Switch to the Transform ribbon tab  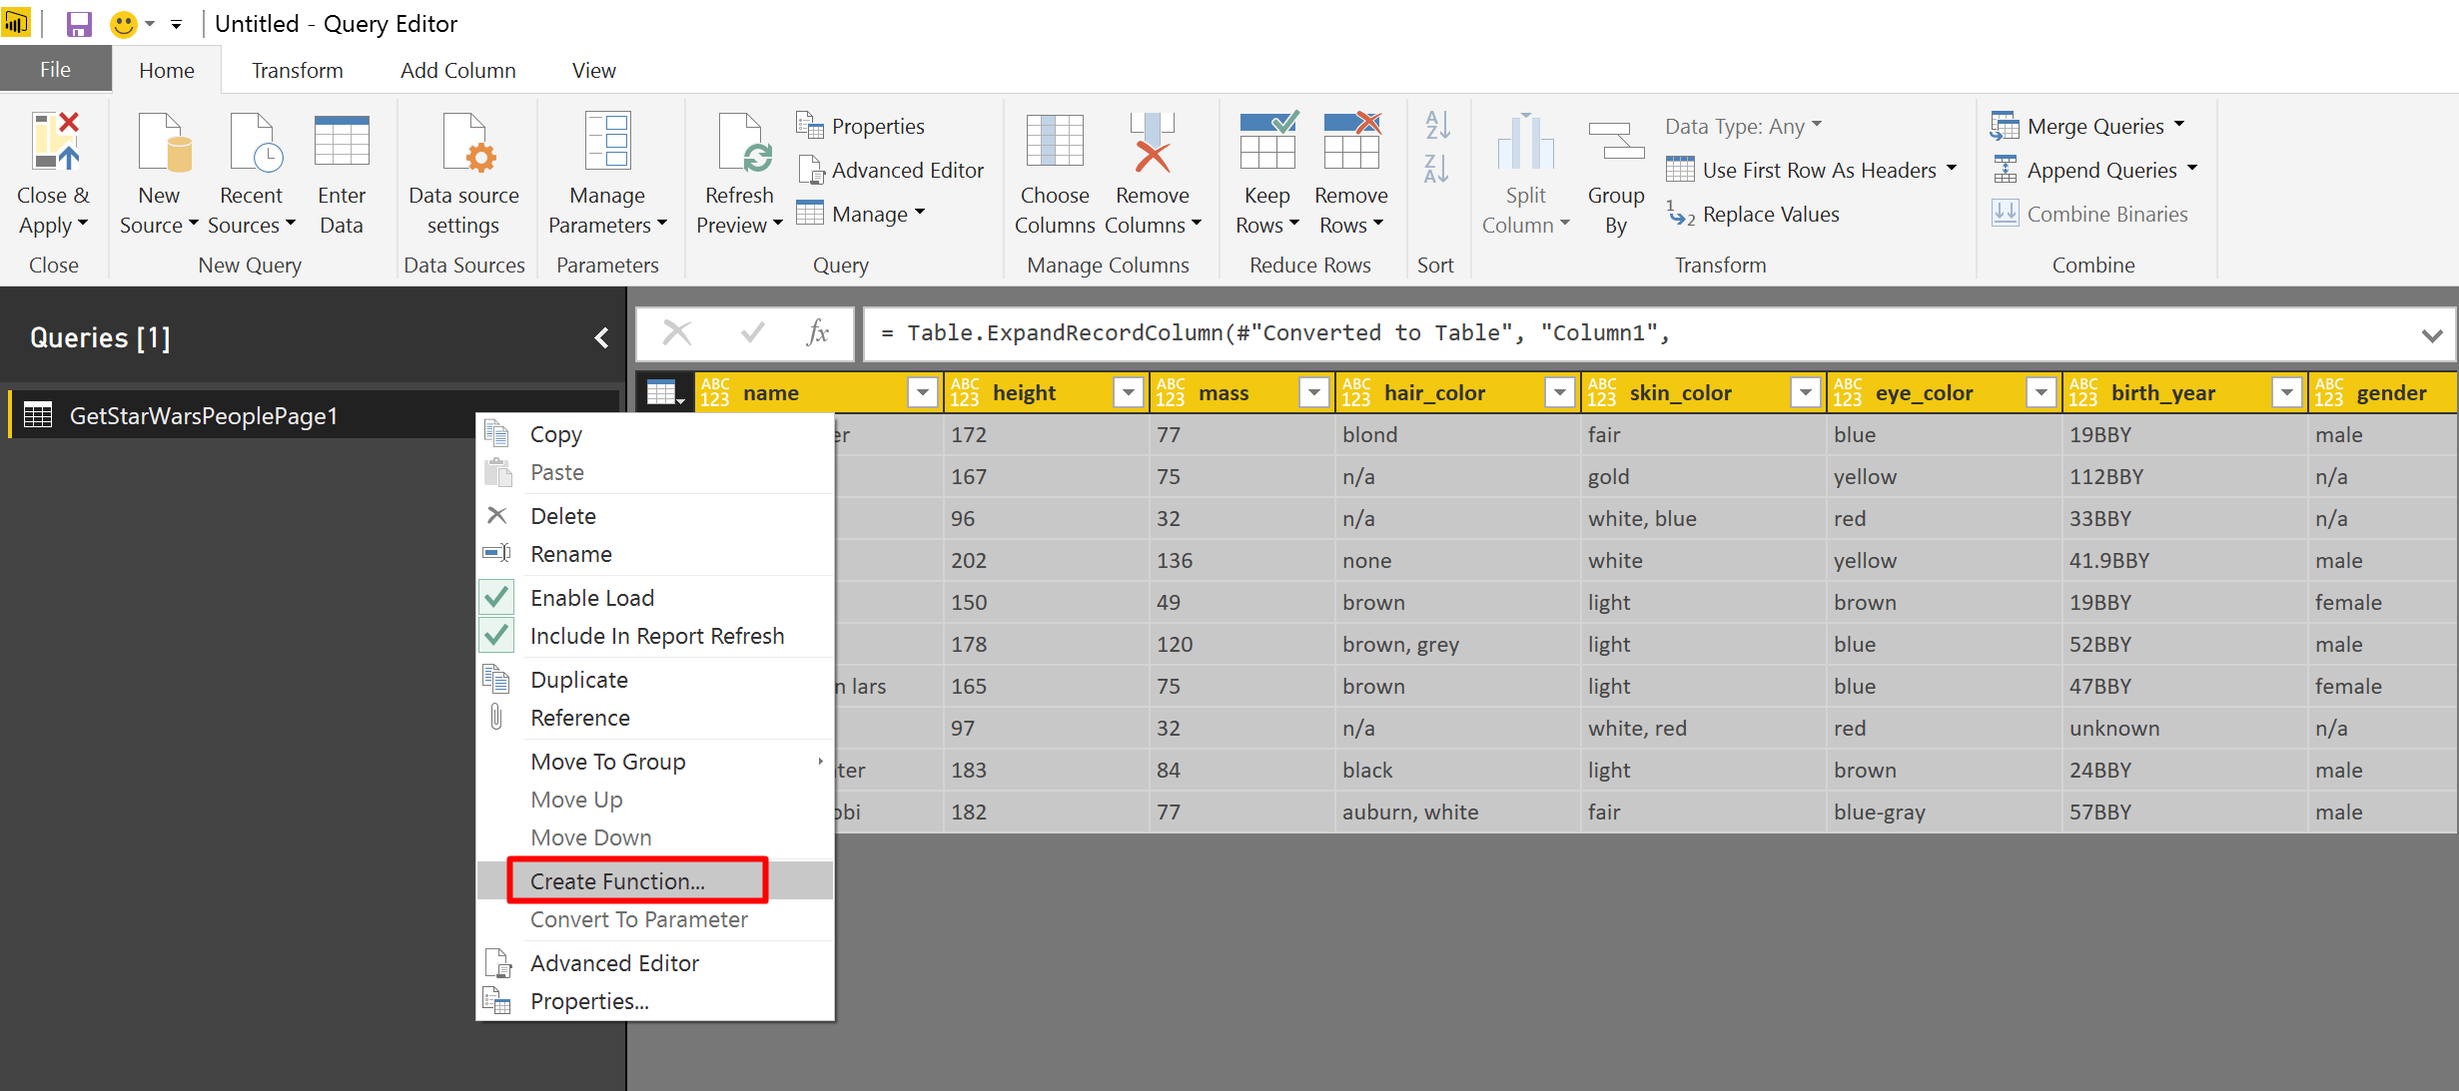coord(297,71)
